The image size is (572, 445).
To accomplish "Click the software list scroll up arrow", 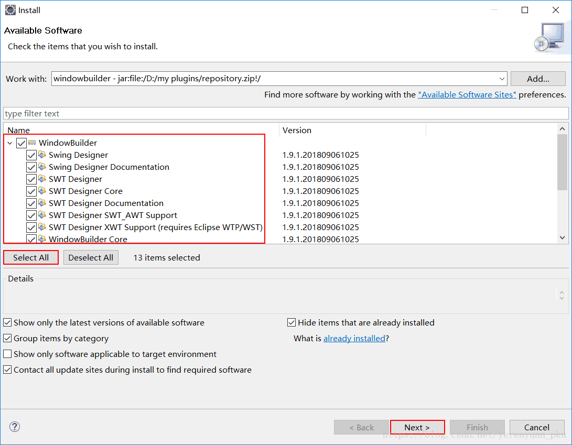I will click(x=562, y=129).
